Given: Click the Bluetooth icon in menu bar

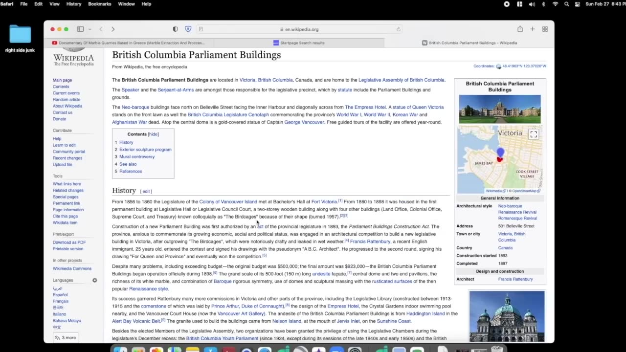Looking at the screenshot, I should [x=543, y=4].
